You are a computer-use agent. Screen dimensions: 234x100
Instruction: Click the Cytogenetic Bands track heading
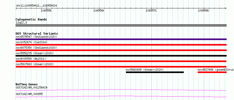click(x=31, y=19)
